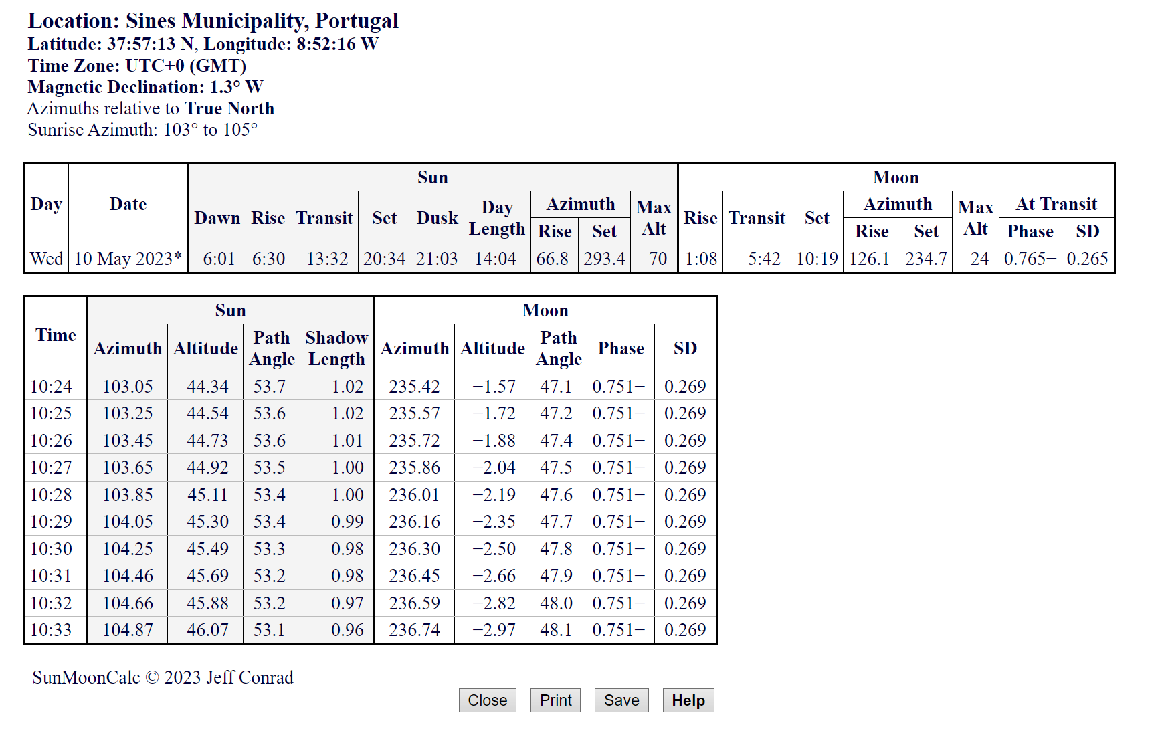
Task: Click the transit phase value 0.765−
Action: 1030,259
